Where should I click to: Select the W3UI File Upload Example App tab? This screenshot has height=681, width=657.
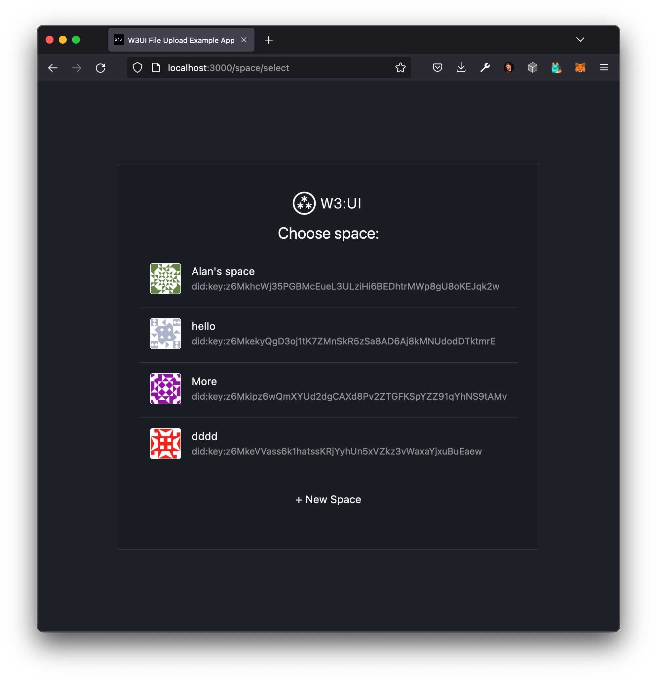click(181, 40)
